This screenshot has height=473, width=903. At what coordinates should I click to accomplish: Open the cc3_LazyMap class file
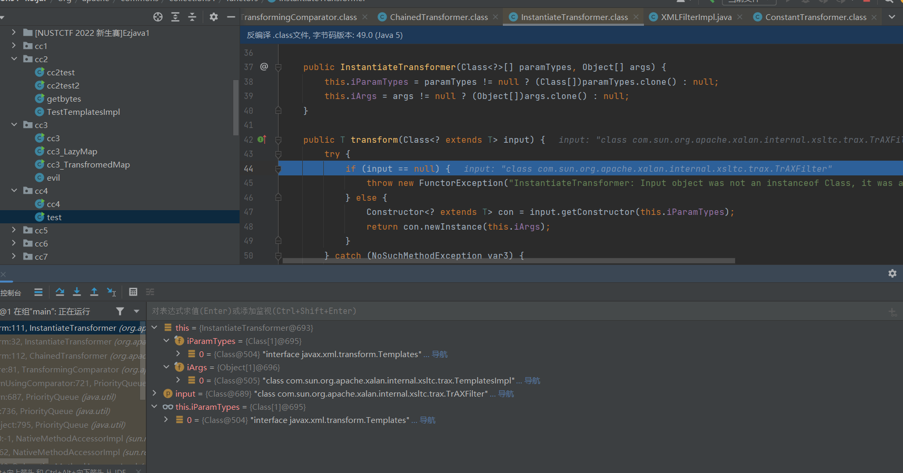72,151
